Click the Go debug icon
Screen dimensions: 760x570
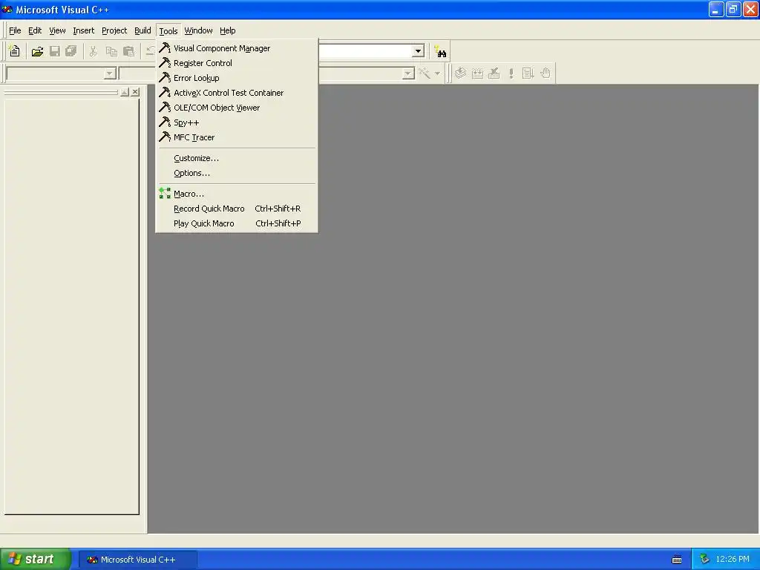click(x=528, y=73)
